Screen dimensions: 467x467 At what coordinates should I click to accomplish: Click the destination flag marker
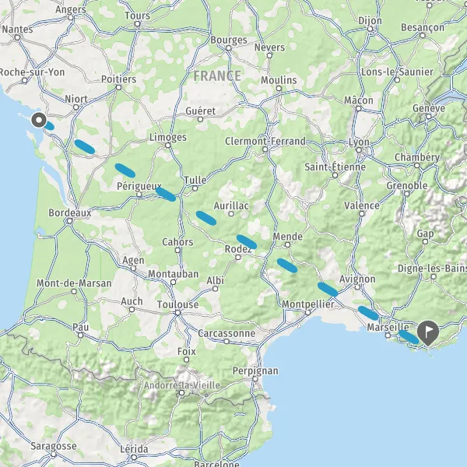[428, 332]
